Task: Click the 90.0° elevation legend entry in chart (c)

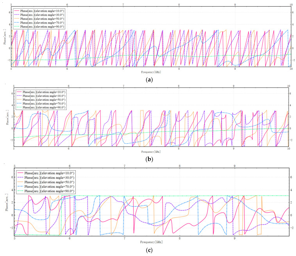Action: point(46,191)
